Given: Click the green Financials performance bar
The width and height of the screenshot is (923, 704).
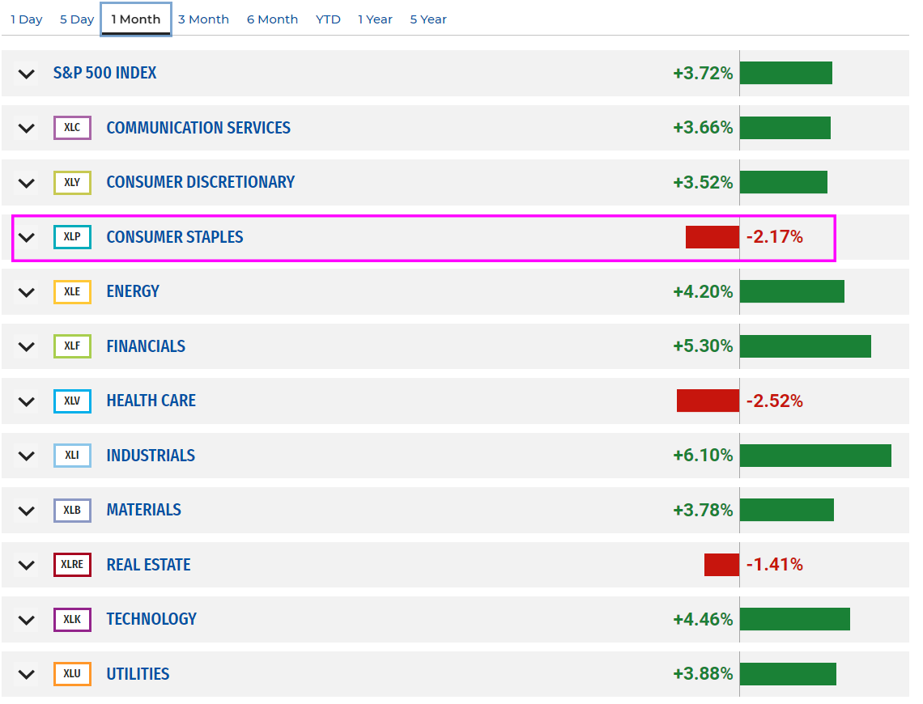Looking at the screenshot, I should (806, 346).
